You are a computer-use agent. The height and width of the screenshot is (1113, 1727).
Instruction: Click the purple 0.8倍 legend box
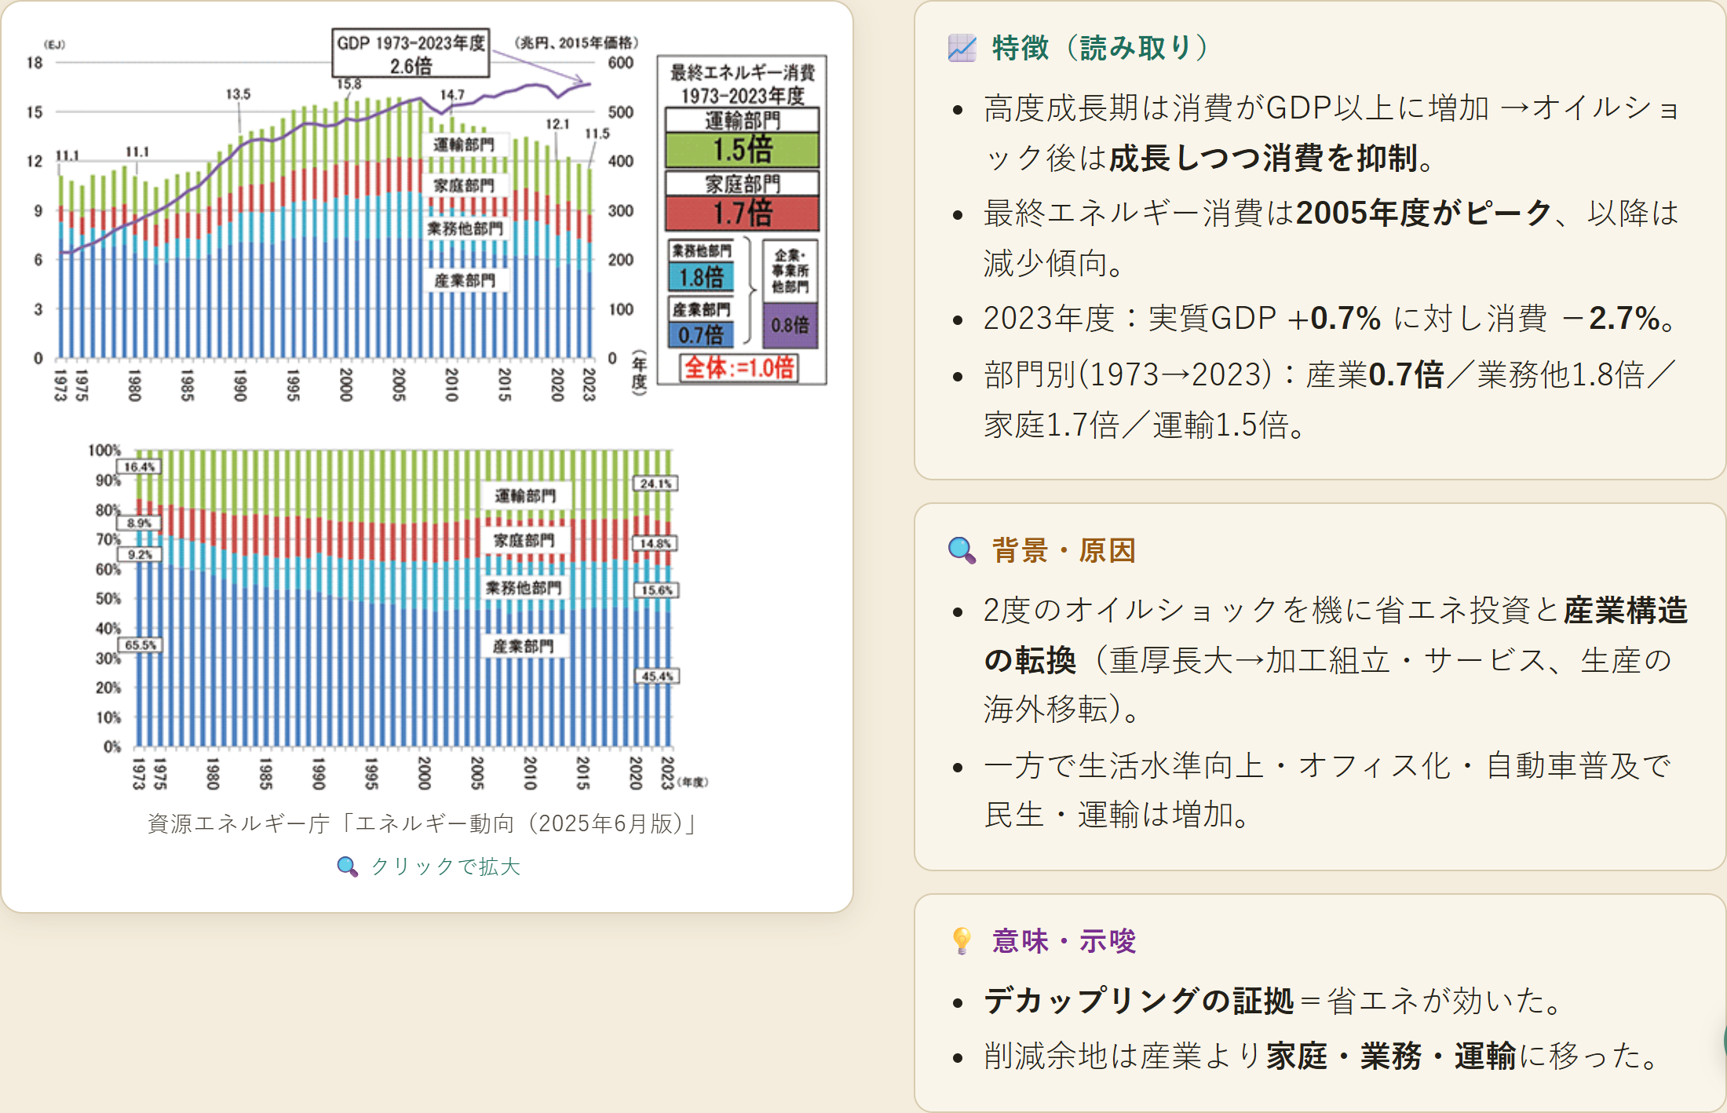[790, 325]
